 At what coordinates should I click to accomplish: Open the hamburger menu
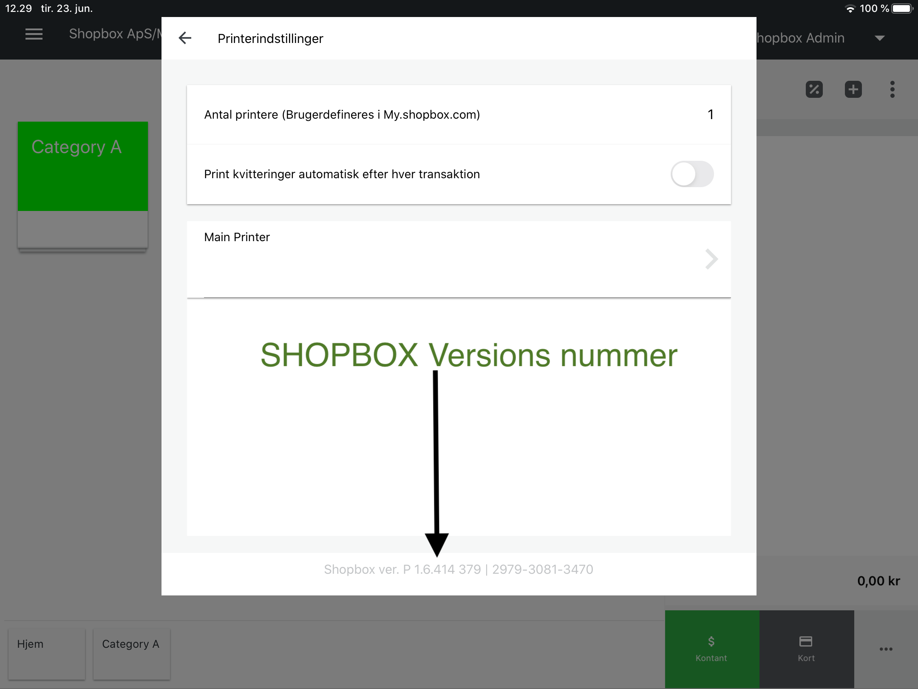(34, 34)
